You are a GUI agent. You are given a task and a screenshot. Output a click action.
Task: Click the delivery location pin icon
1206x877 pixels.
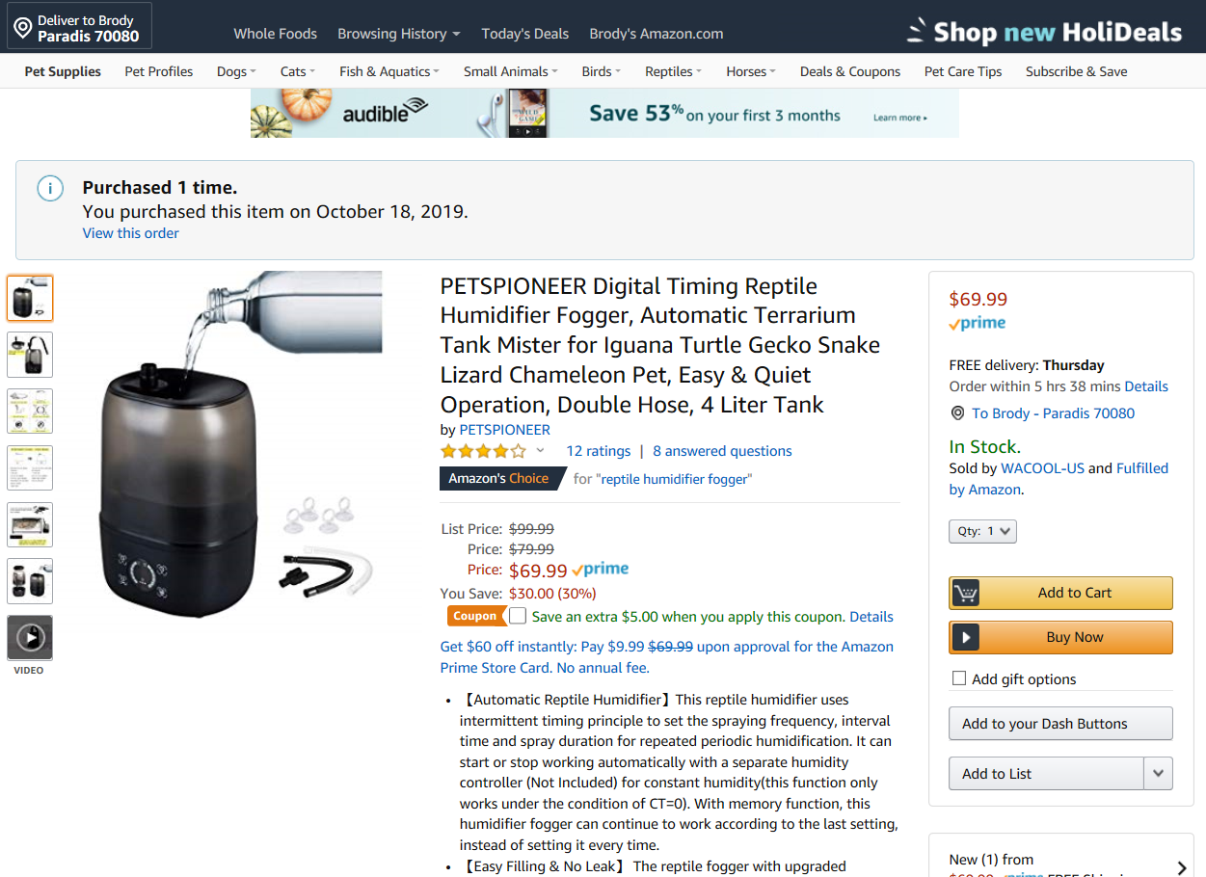tap(22, 28)
